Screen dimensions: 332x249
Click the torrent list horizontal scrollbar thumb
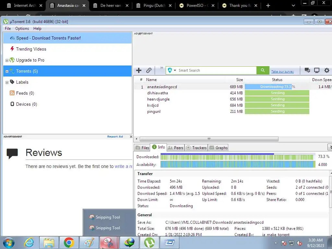tap(209, 139)
